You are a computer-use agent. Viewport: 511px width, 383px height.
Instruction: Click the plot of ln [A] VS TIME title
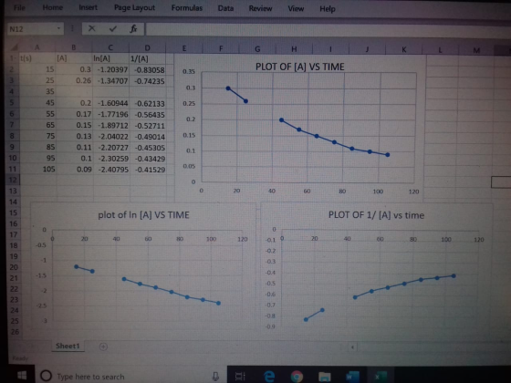[x=144, y=215]
